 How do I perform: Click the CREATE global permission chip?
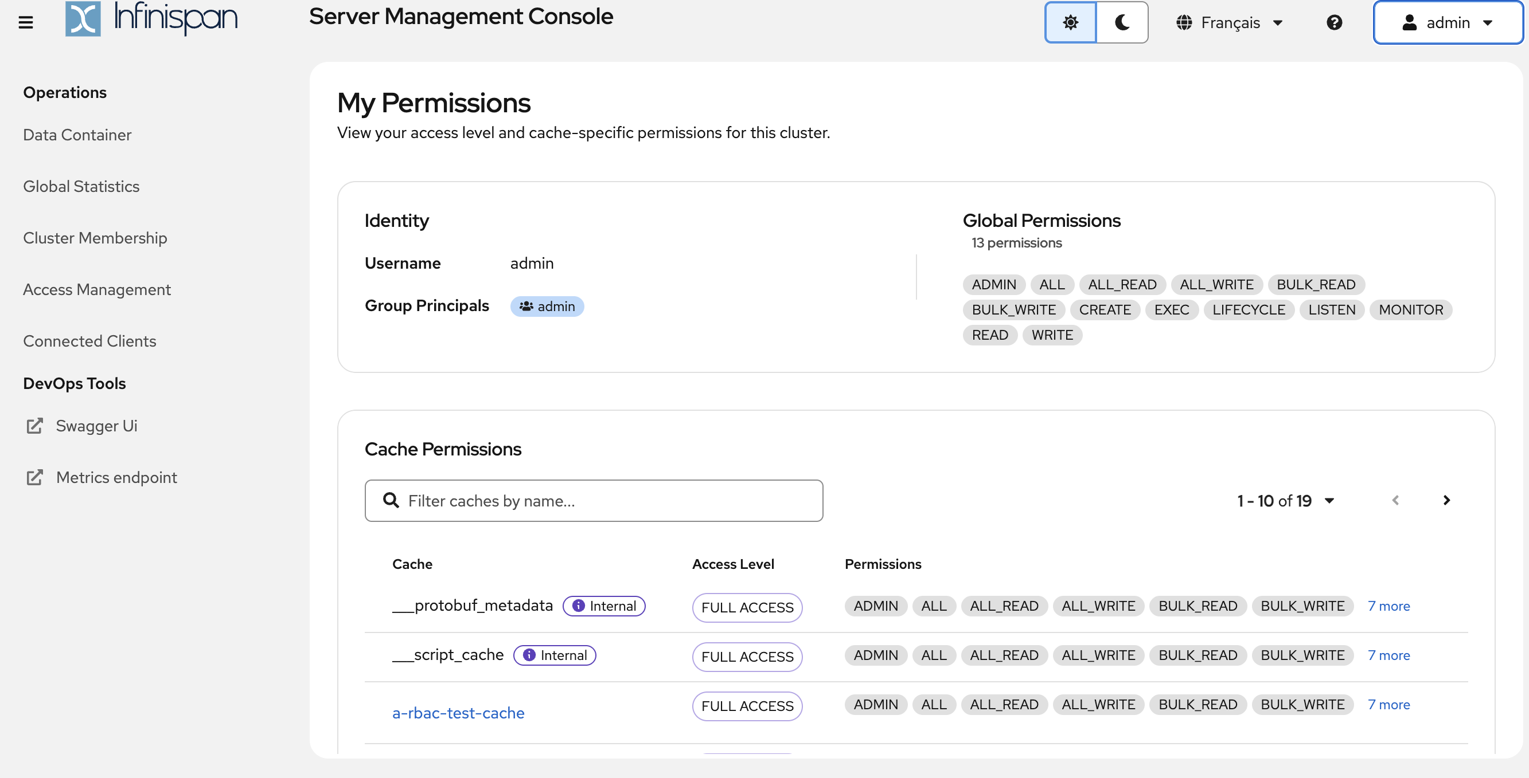(x=1105, y=309)
